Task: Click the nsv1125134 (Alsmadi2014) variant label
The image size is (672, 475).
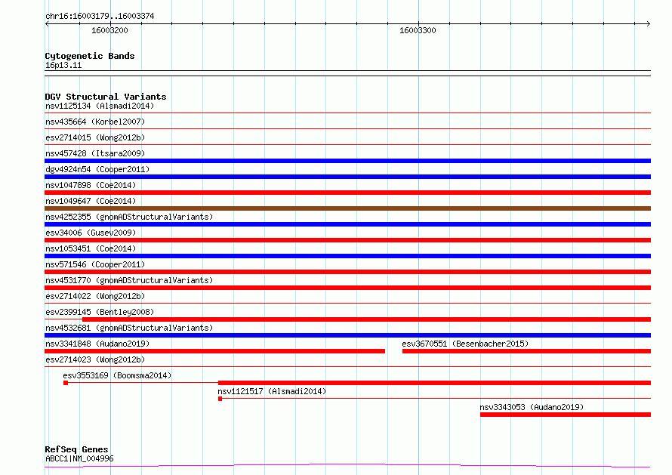Action: tap(100, 106)
